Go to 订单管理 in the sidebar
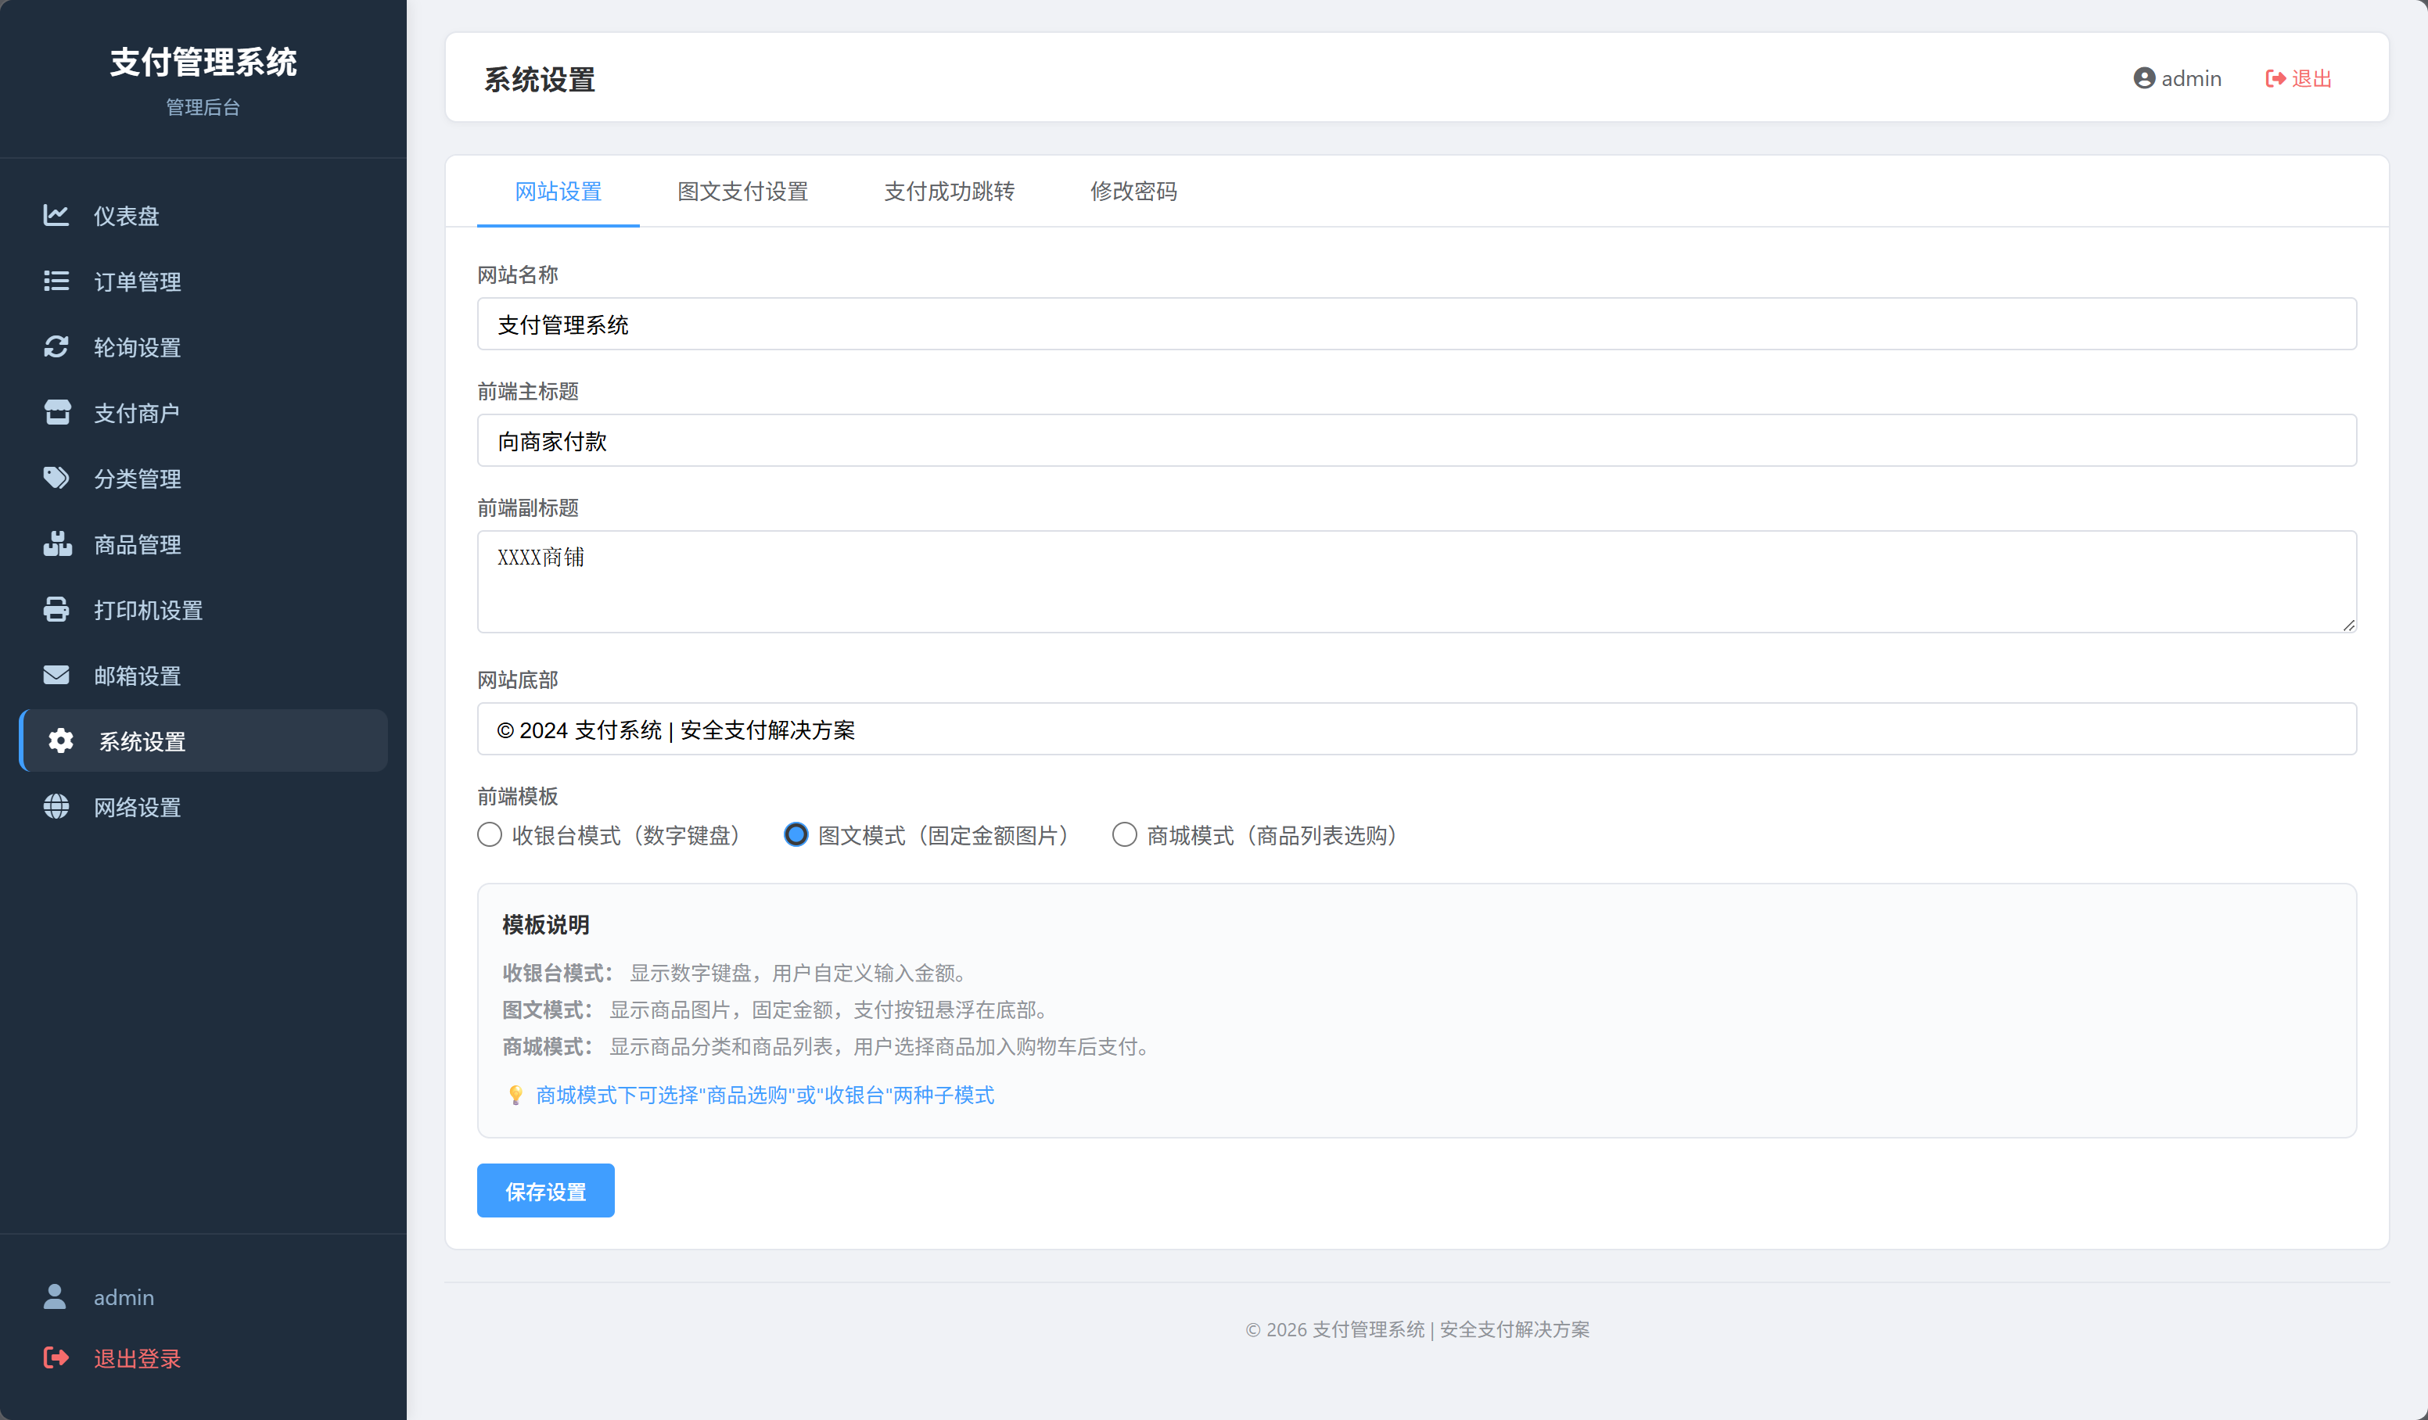Screen dimensions: 2428x1420 [x=203, y=281]
